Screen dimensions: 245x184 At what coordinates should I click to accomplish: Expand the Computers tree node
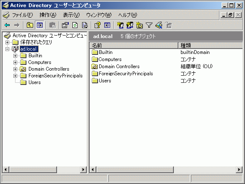point(15,62)
